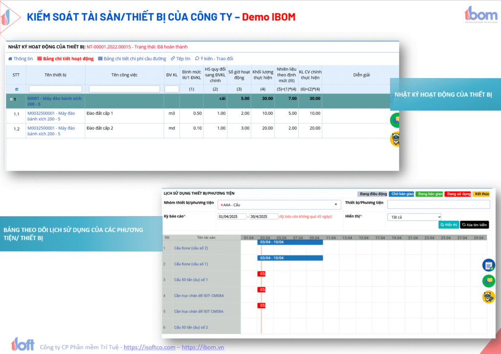Collapse row 1 Máy đào bánh xích group
Screen dimensions: 501x354
point(12,99)
